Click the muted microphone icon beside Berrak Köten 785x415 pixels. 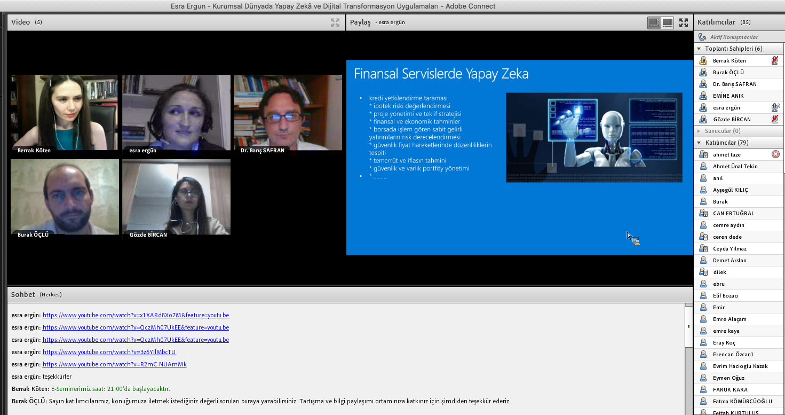point(775,61)
